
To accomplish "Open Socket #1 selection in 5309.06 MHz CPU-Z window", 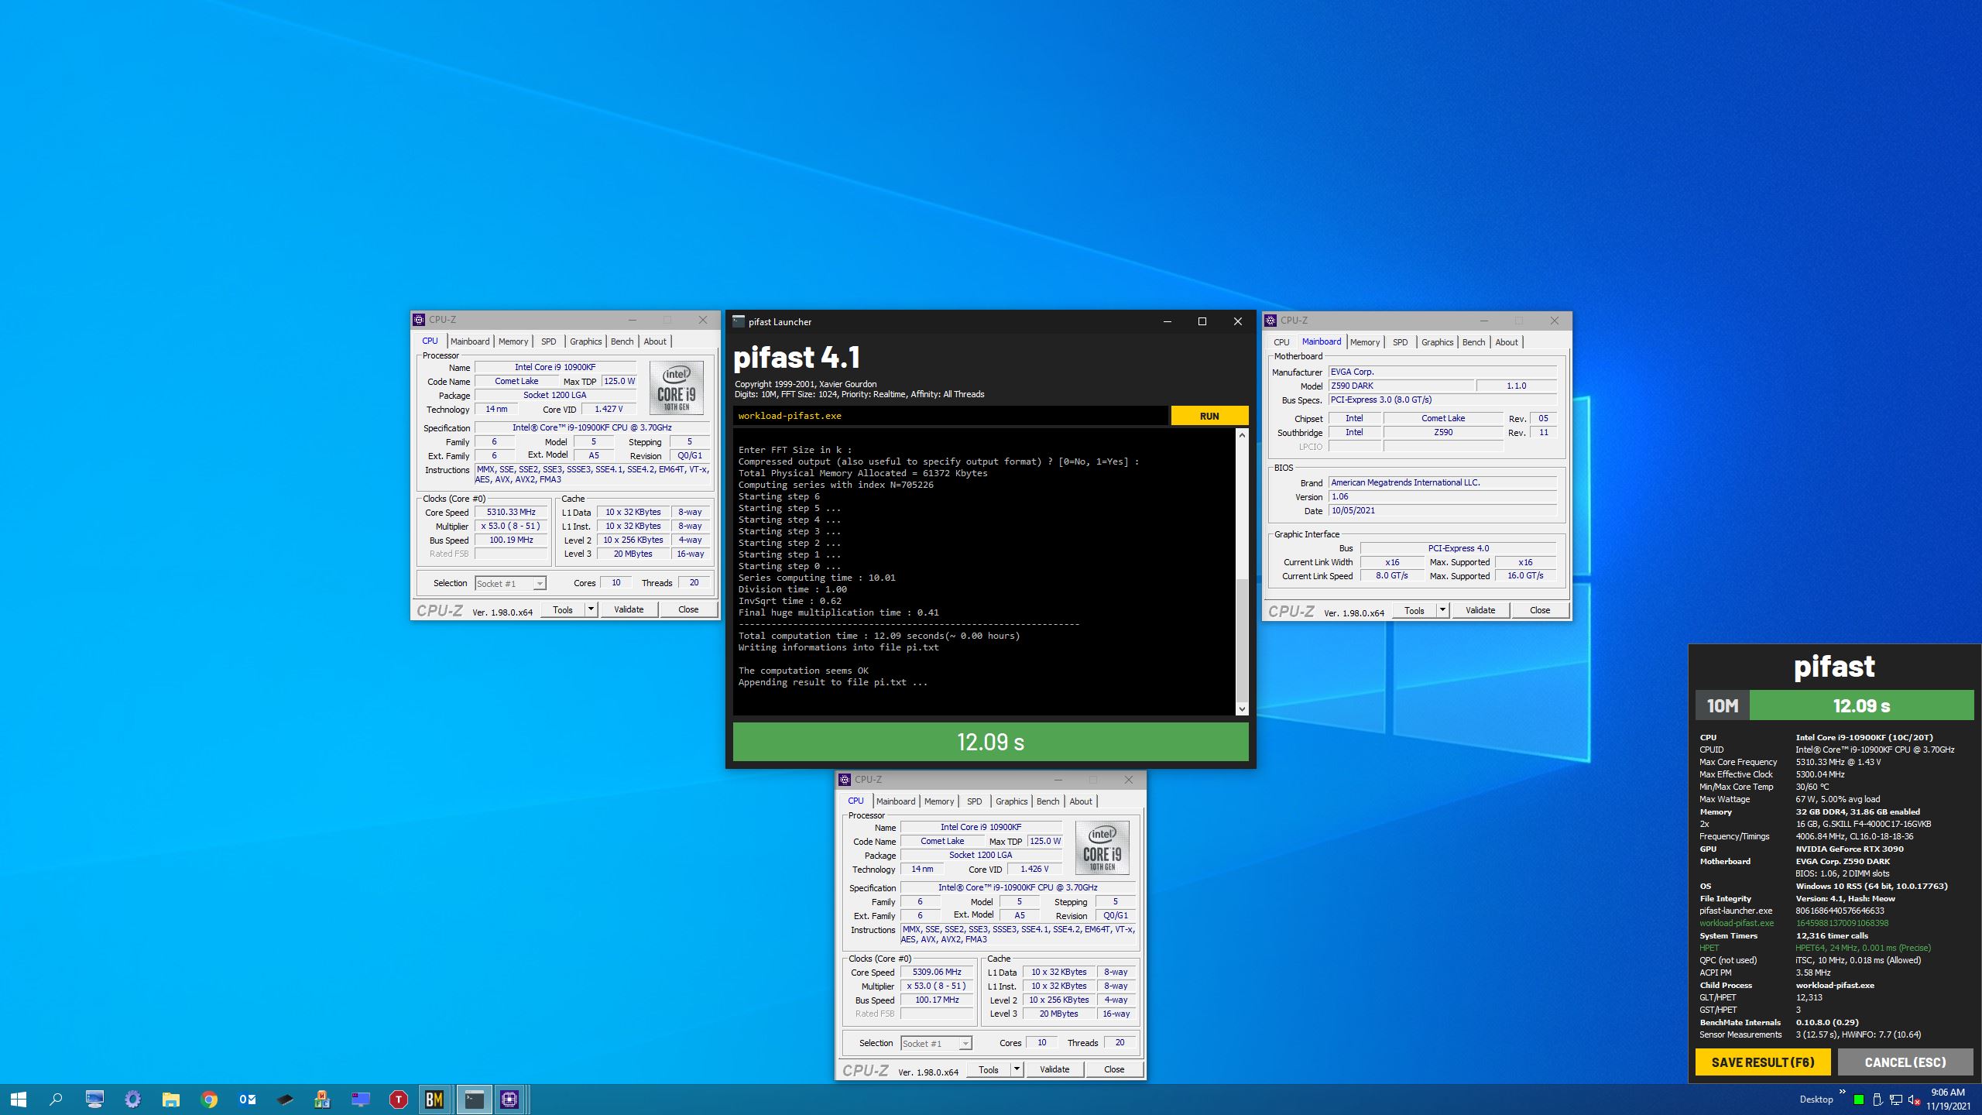I will coord(936,1043).
